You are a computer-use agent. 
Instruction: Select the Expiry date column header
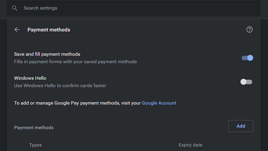coord(190,145)
